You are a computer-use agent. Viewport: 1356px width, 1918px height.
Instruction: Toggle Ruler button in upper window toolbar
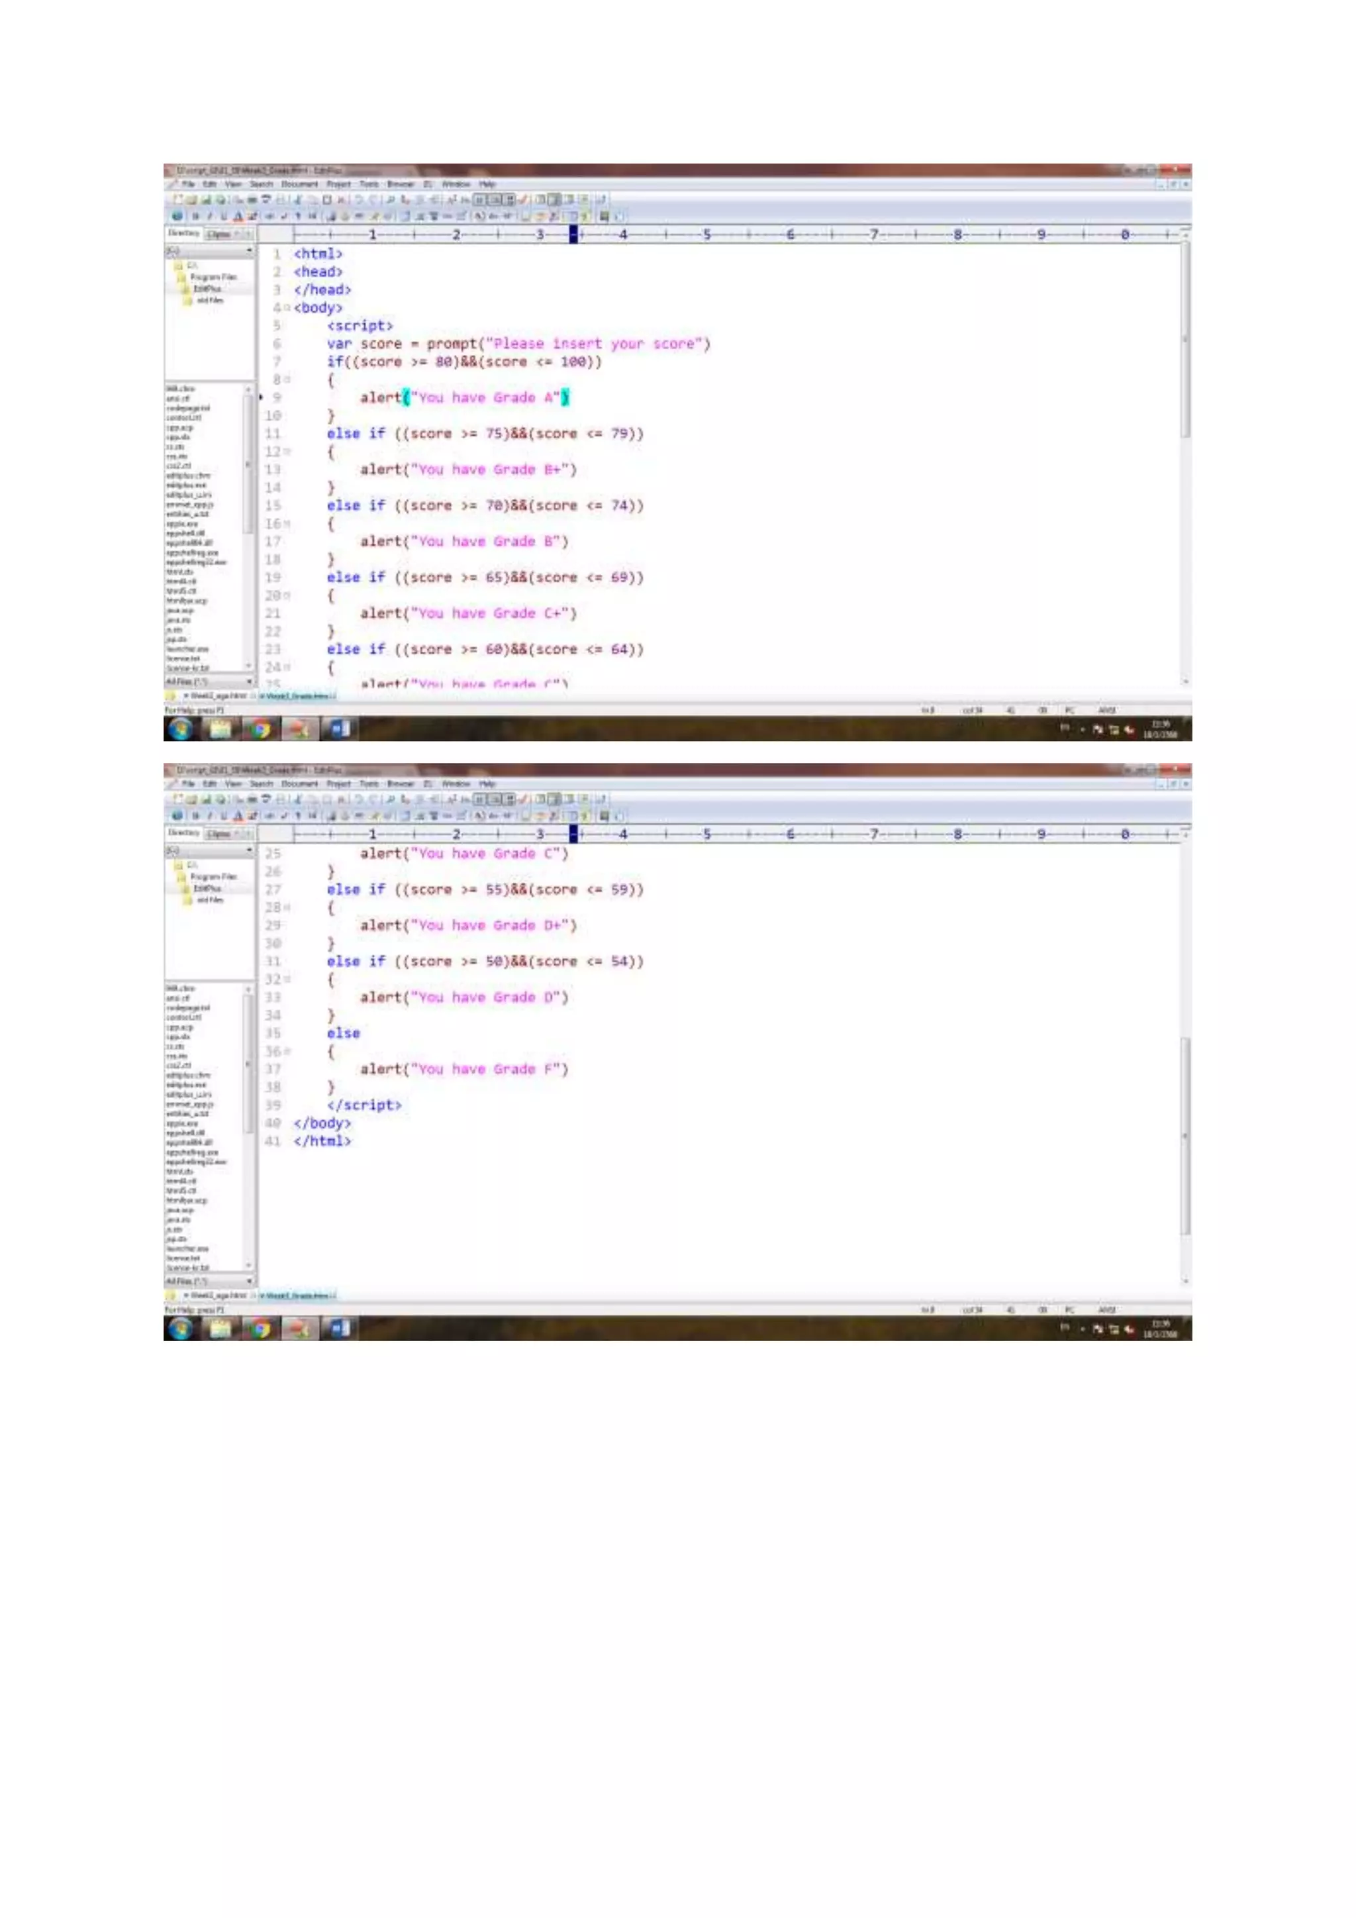tap(509, 199)
